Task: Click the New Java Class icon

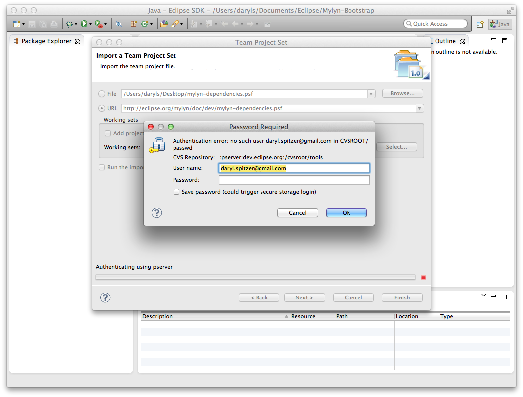Action: (x=145, y=24)
